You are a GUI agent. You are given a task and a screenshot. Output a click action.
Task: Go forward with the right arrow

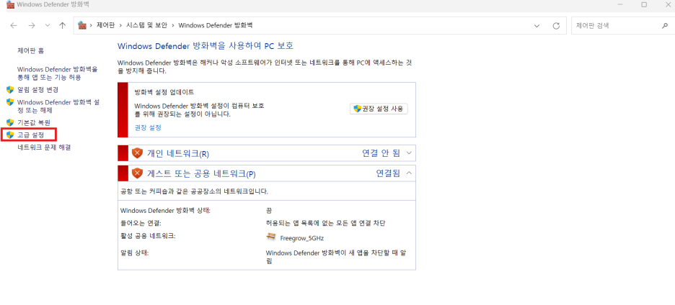pyautogui.click(x=32, y=26)
